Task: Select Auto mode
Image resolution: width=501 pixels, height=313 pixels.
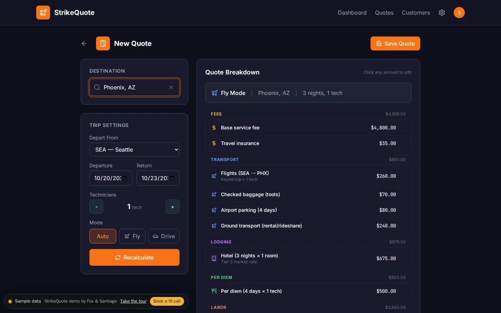Action: [x=103, y=236]
